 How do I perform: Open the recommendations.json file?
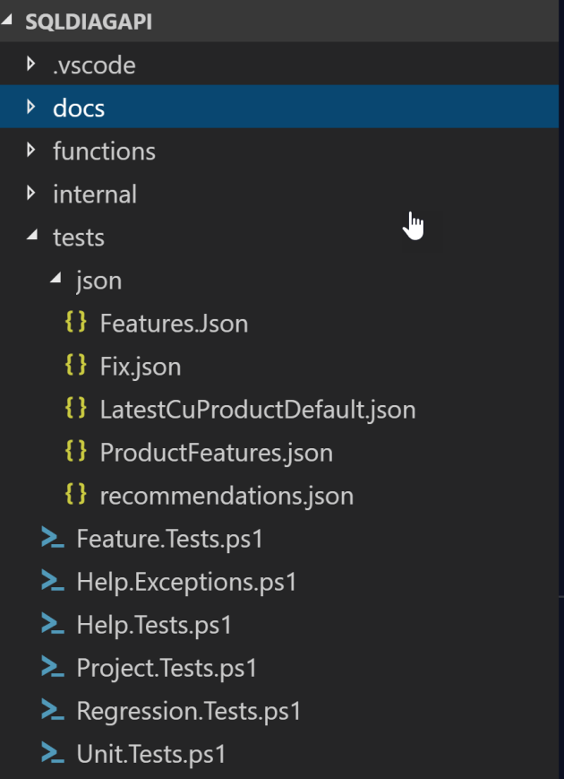(226, 495)
